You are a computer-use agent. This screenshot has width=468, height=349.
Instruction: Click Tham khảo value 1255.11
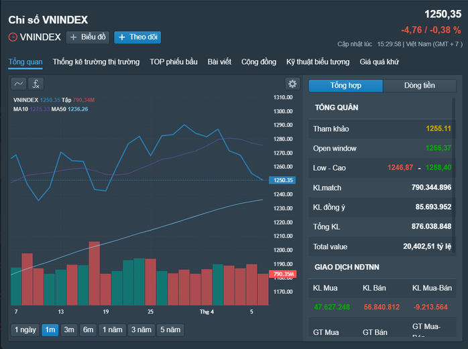[x=438, y=129]
